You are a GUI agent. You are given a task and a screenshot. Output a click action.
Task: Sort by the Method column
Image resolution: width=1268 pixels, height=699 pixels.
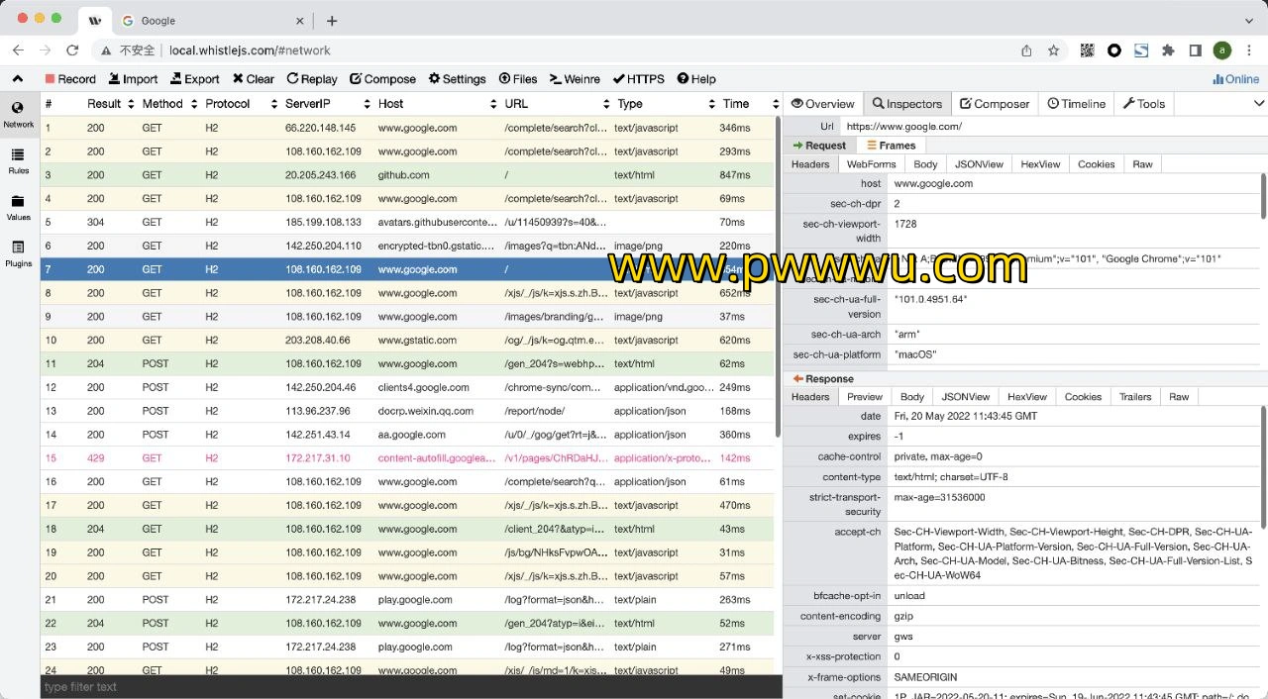coord(167,104)
